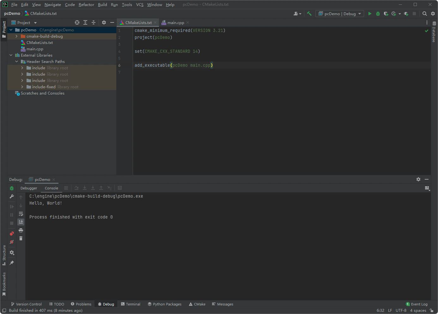Open Debug panel settings gear at right
Image resolution: width=438 pixels, height=314 pixels.
[418, 179]
